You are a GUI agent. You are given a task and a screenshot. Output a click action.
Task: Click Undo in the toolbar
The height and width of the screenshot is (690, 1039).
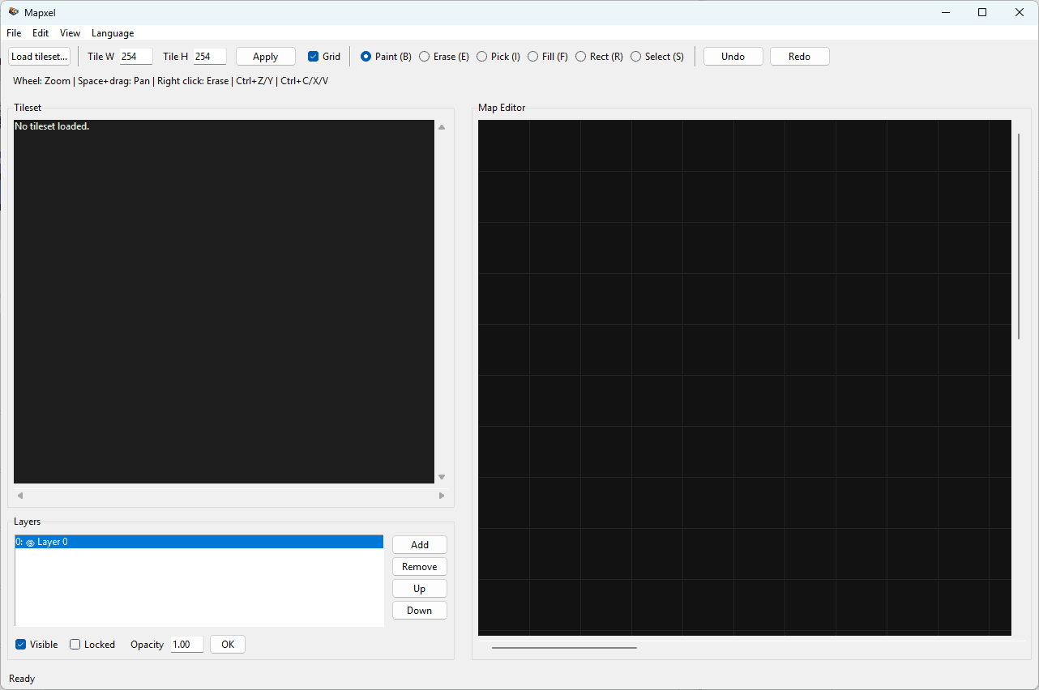[x=733, y=56]
